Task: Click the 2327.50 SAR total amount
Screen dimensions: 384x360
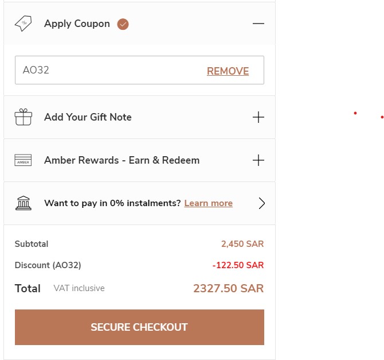Action: click(x=228, y=288)
